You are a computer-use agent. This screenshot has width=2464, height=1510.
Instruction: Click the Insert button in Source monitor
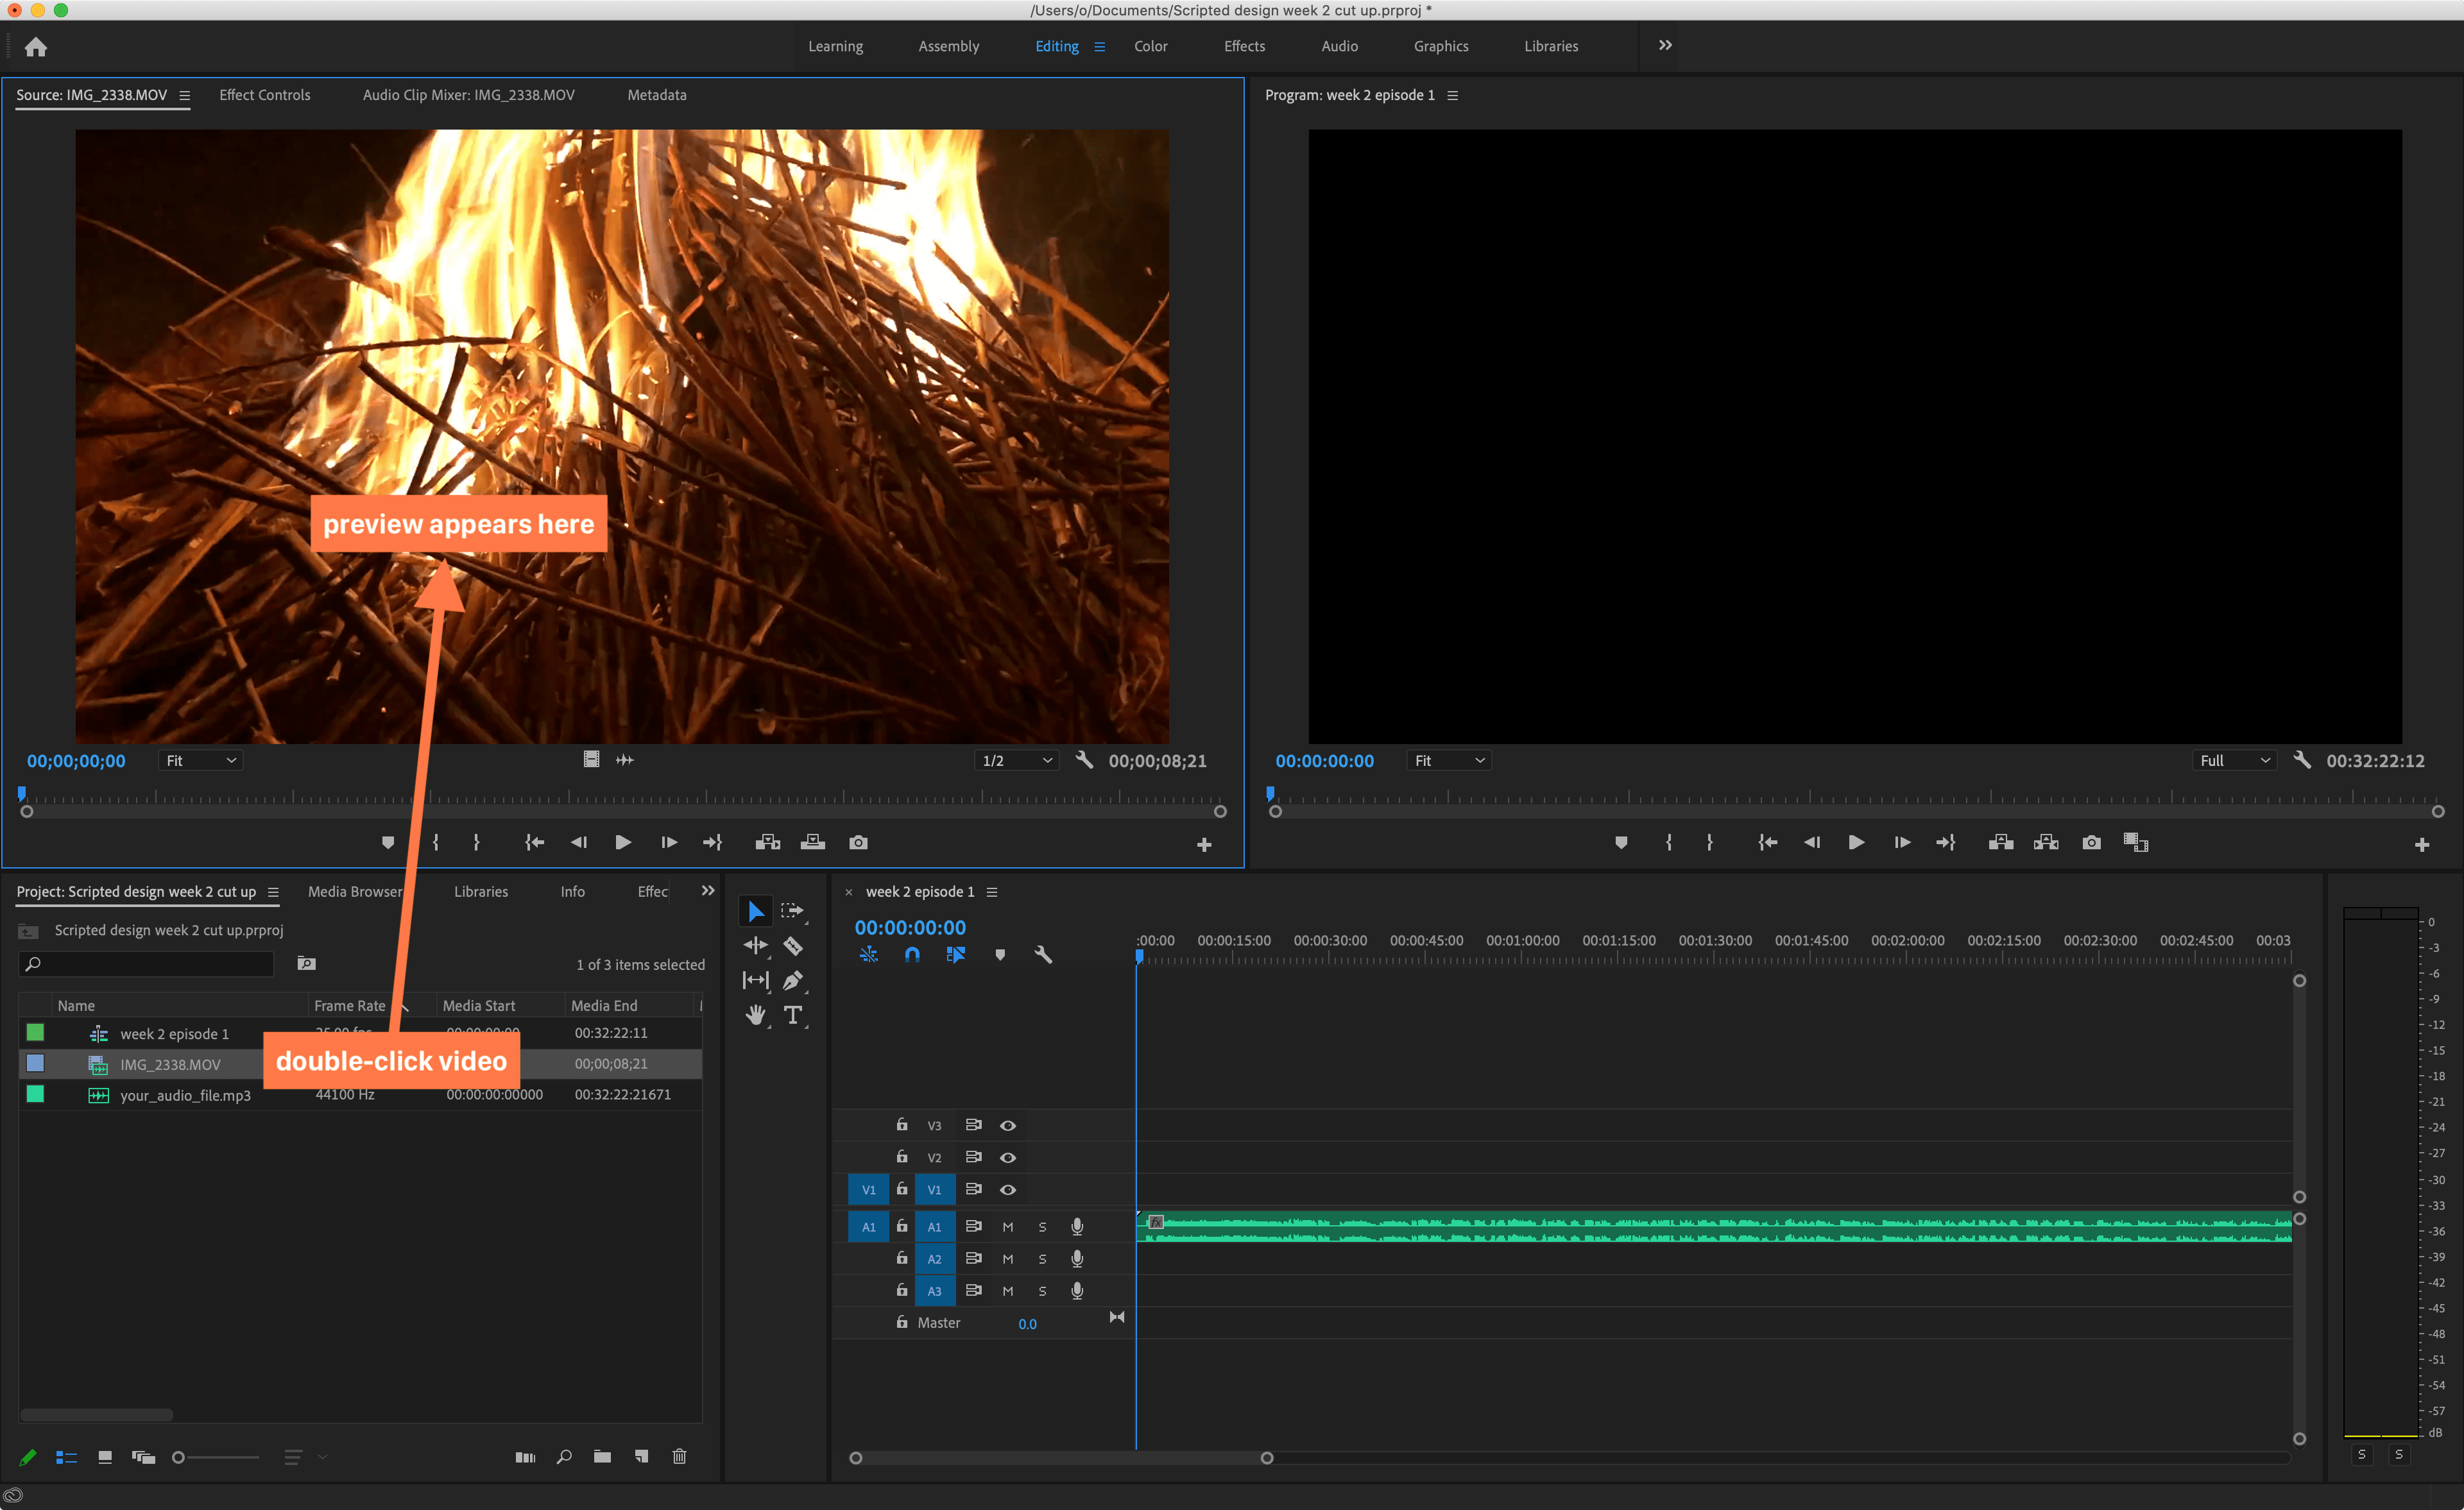(767, 843)
